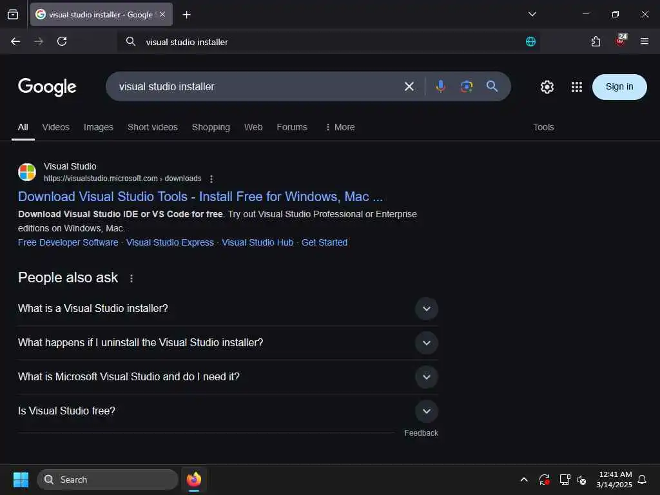
Task: Open the Windows Start menu
Action: (x=21, y=480)
